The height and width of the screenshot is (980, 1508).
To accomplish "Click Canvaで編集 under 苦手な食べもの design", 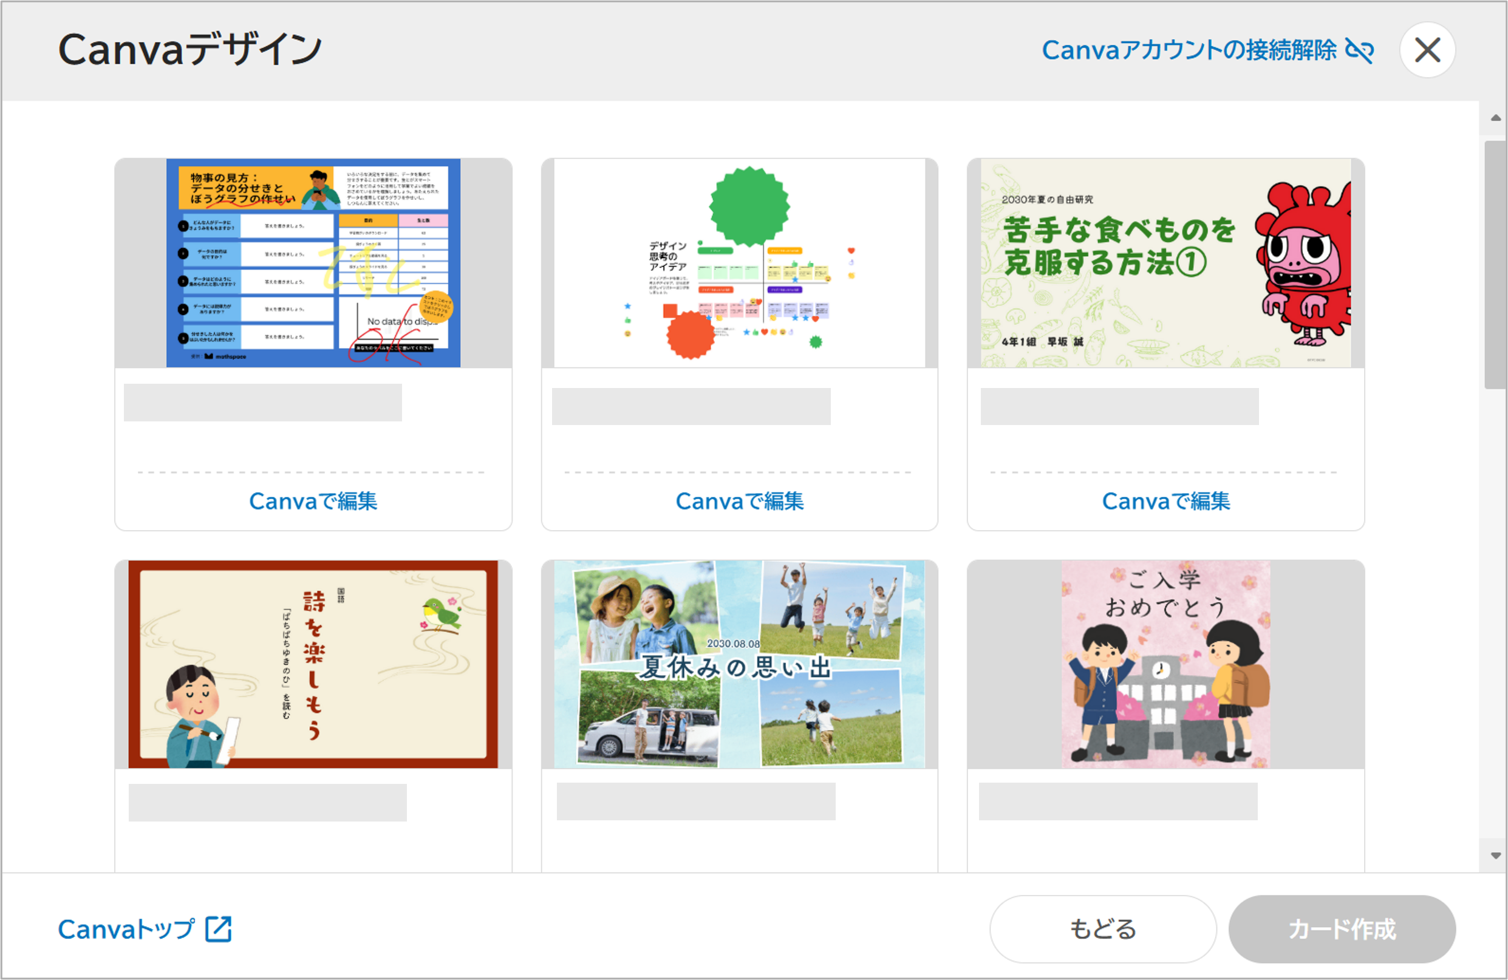I will (1166, 501).
